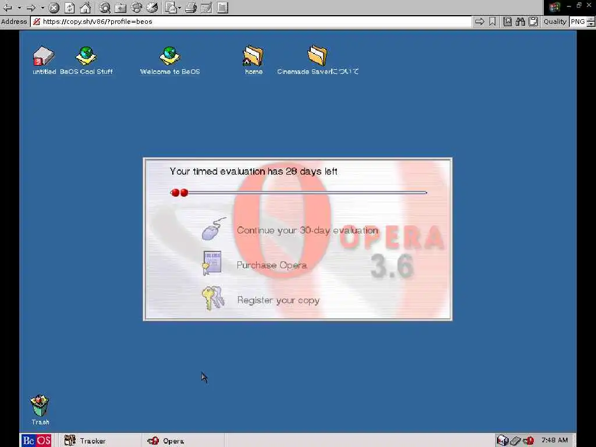This screenshot has height=447, width=596.
Task: Open the document text page toolbar icon
Action: [223, 7]
